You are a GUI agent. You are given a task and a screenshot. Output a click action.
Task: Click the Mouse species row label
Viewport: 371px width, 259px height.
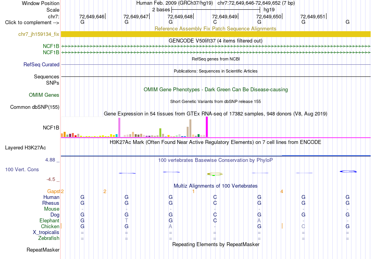click(52, 209)
